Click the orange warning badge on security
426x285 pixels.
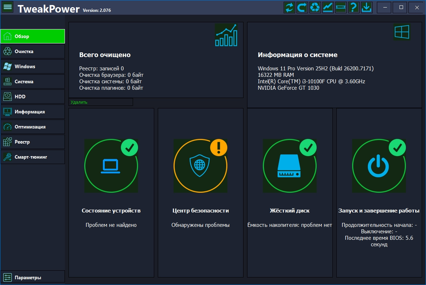(219, 148)
